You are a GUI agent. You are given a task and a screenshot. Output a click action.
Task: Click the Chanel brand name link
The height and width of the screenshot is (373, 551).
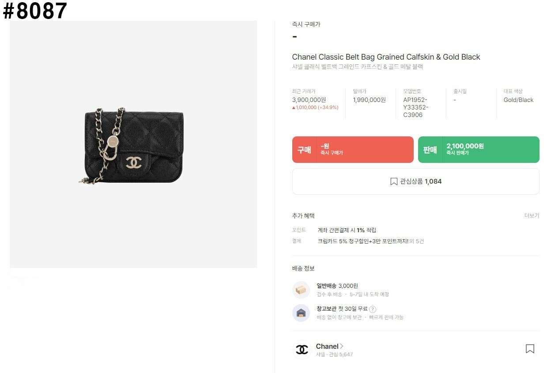327,346
